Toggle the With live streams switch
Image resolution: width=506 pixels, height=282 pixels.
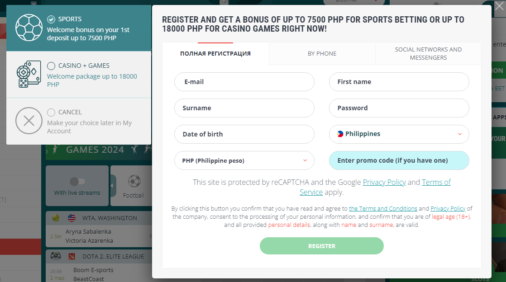(77, 181)
